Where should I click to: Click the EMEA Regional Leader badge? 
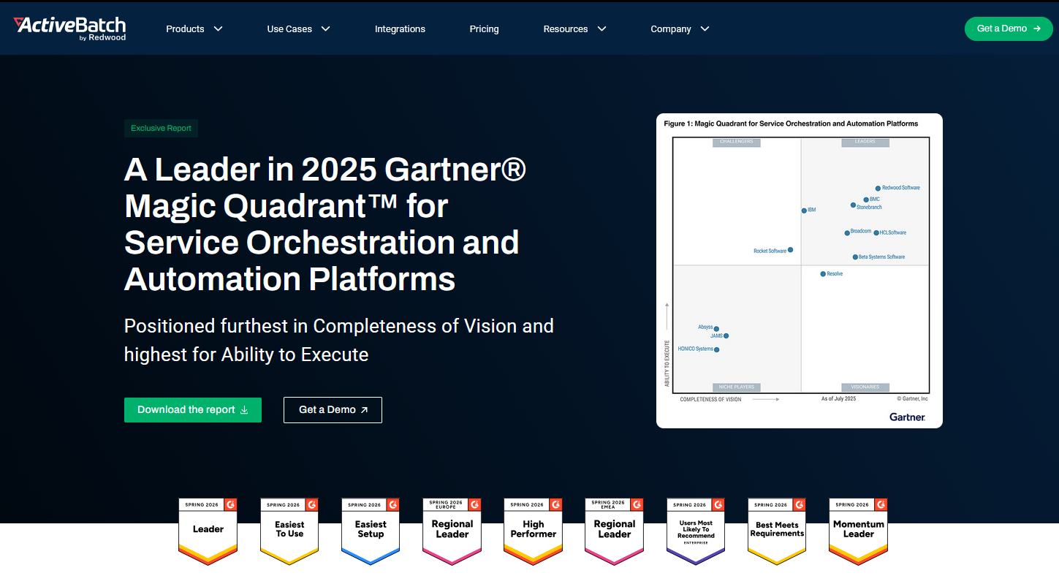tap(615, 531)
